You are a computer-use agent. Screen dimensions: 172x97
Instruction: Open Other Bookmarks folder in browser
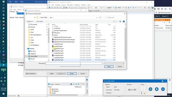tap(164, 13)
